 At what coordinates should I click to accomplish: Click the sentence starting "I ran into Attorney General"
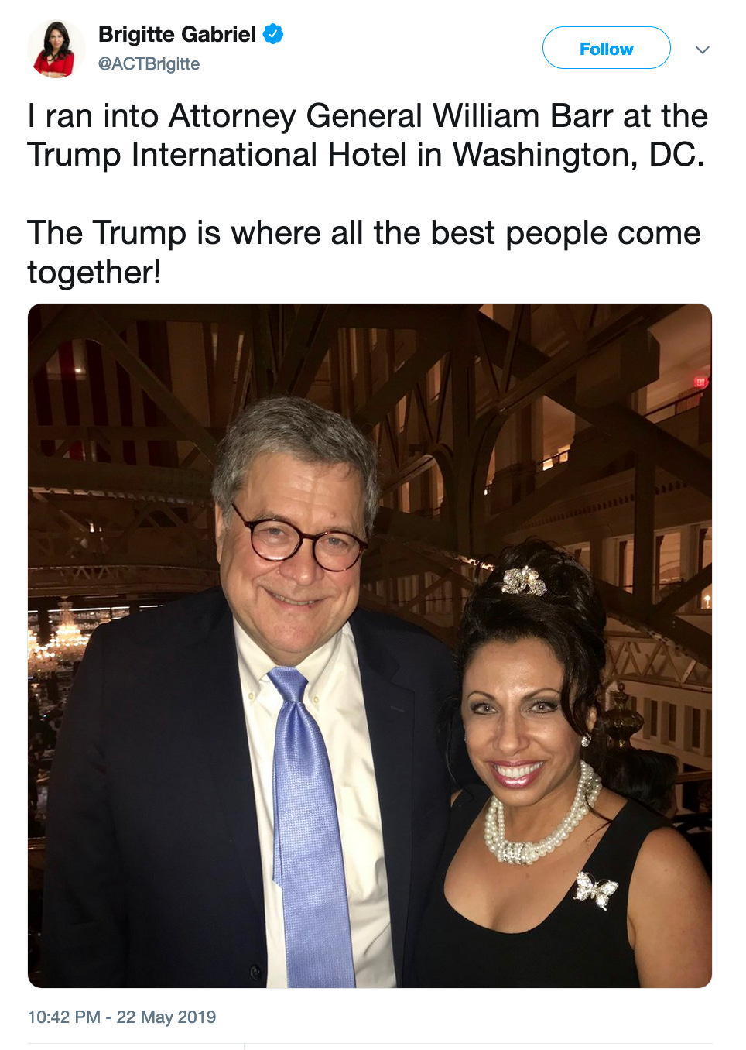[x=367, y=136]
